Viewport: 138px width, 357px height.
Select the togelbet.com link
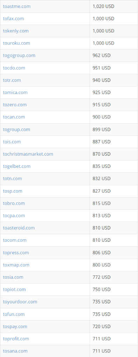[x=17, y=166]
